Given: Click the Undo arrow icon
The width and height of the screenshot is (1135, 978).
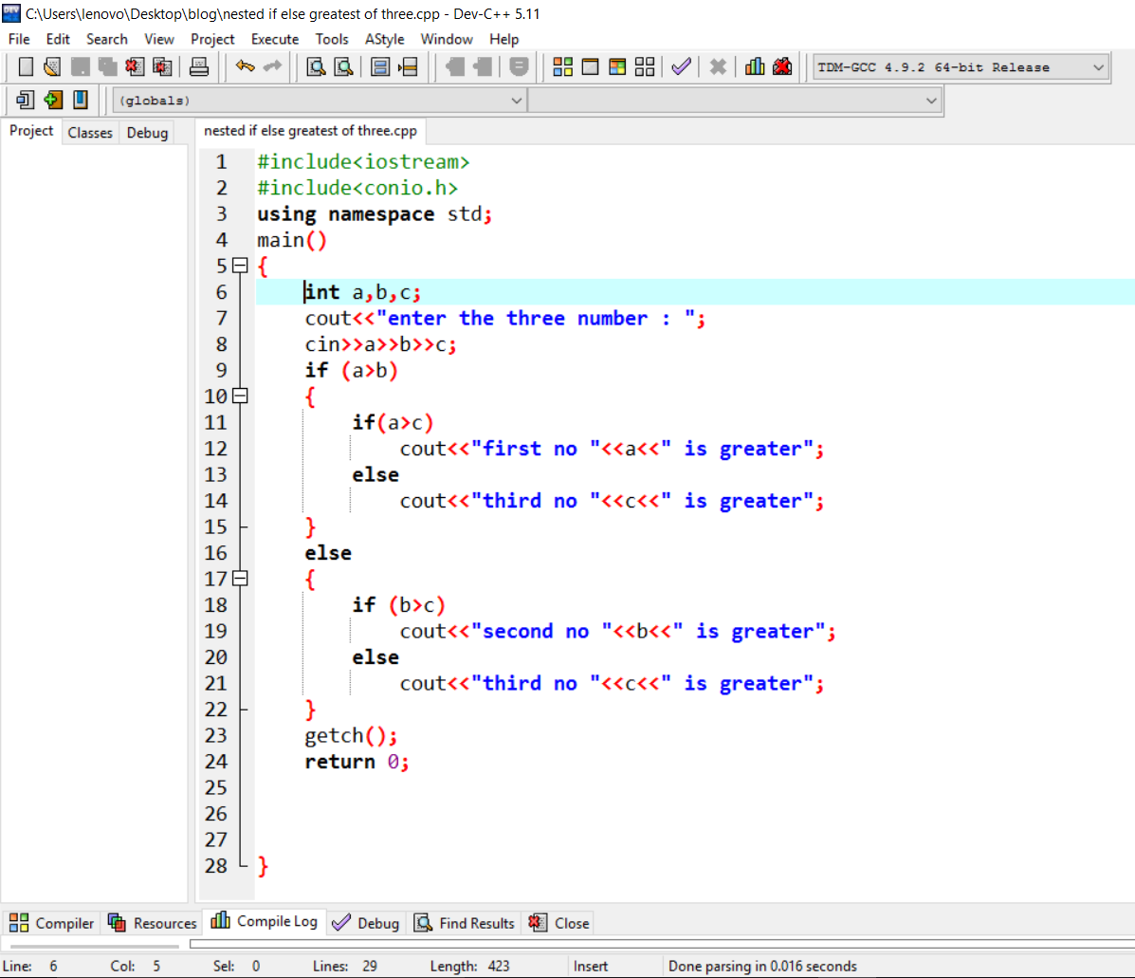Looking at the screenshot, I should coord(245,66).
